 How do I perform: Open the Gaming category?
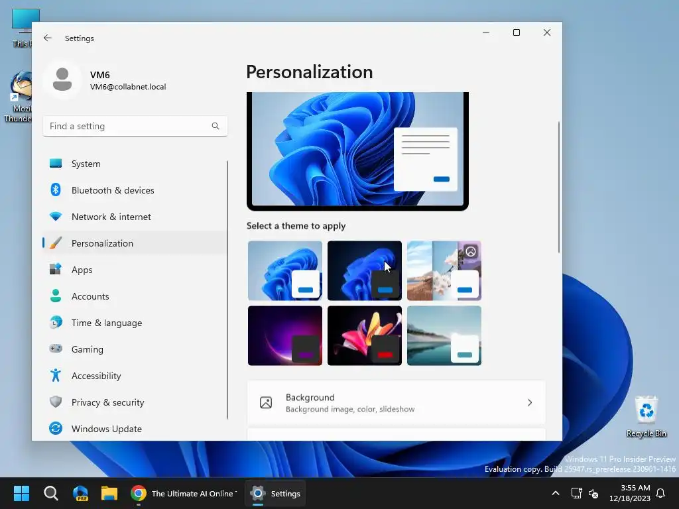[x=135, y=349]
